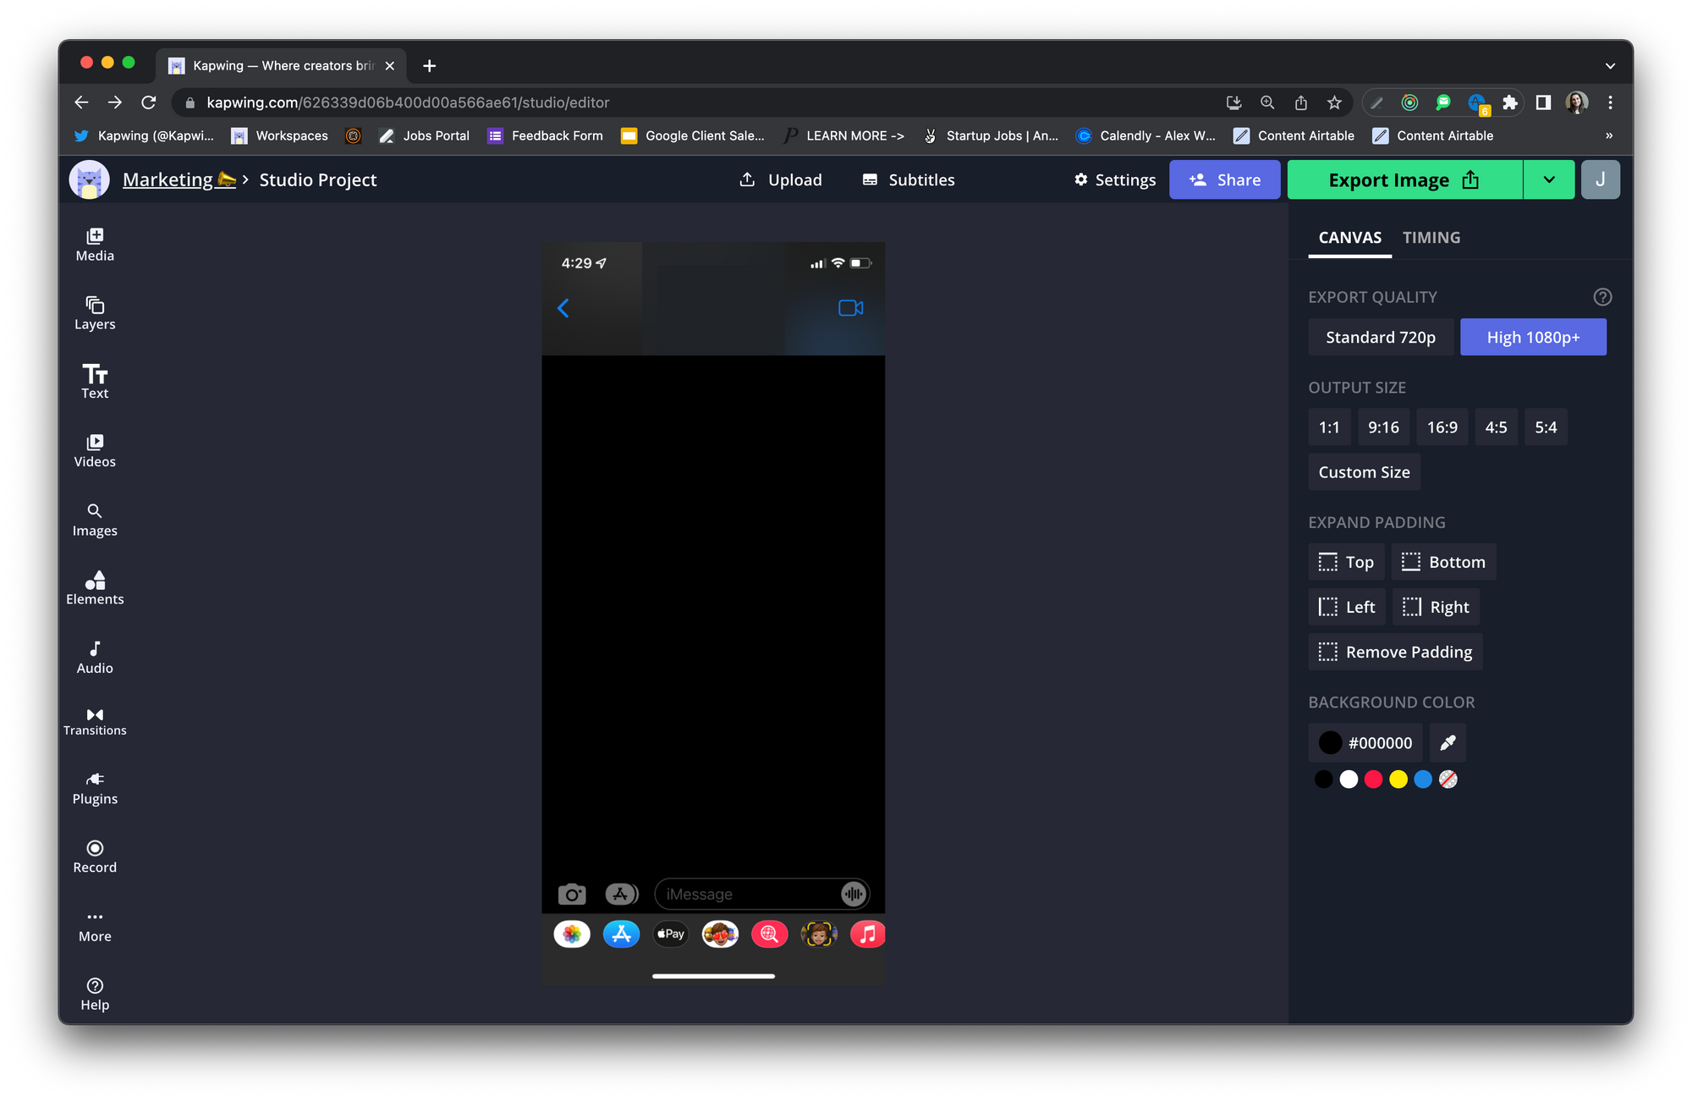Show hidden bookmarks overflow chevron
The height and width of the screenshot is (1102, 1692).
[1608, 135]
